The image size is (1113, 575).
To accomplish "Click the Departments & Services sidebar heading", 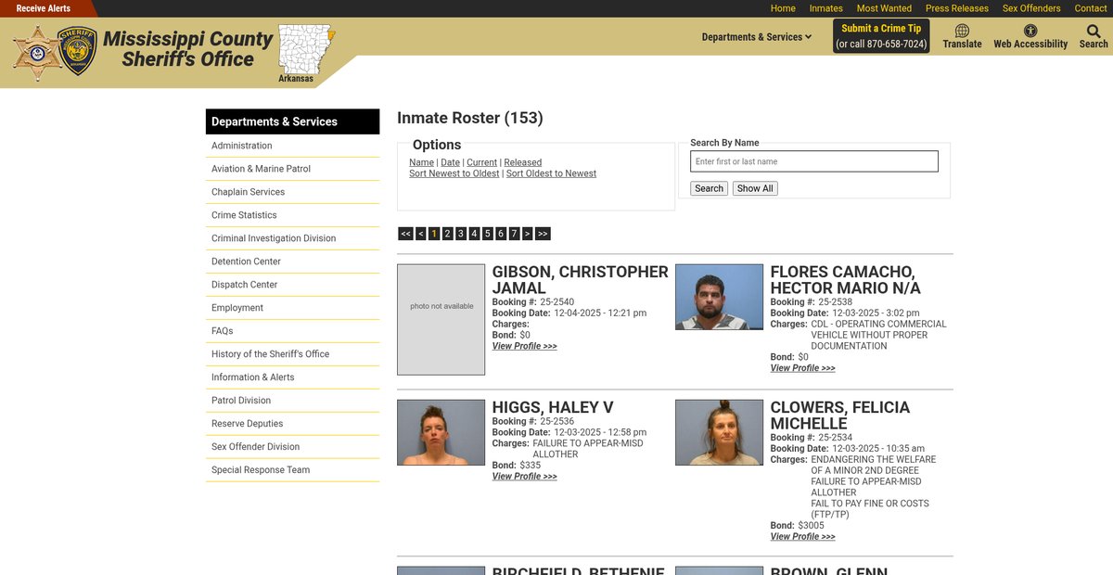I will [x=293, y=121].
